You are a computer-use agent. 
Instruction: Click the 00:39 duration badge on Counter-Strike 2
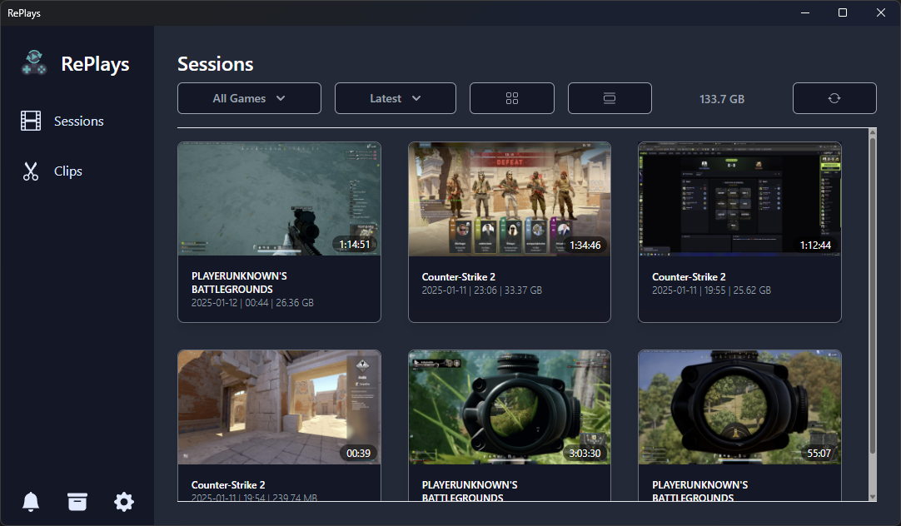pyautogui.click(x=360, y=453)
